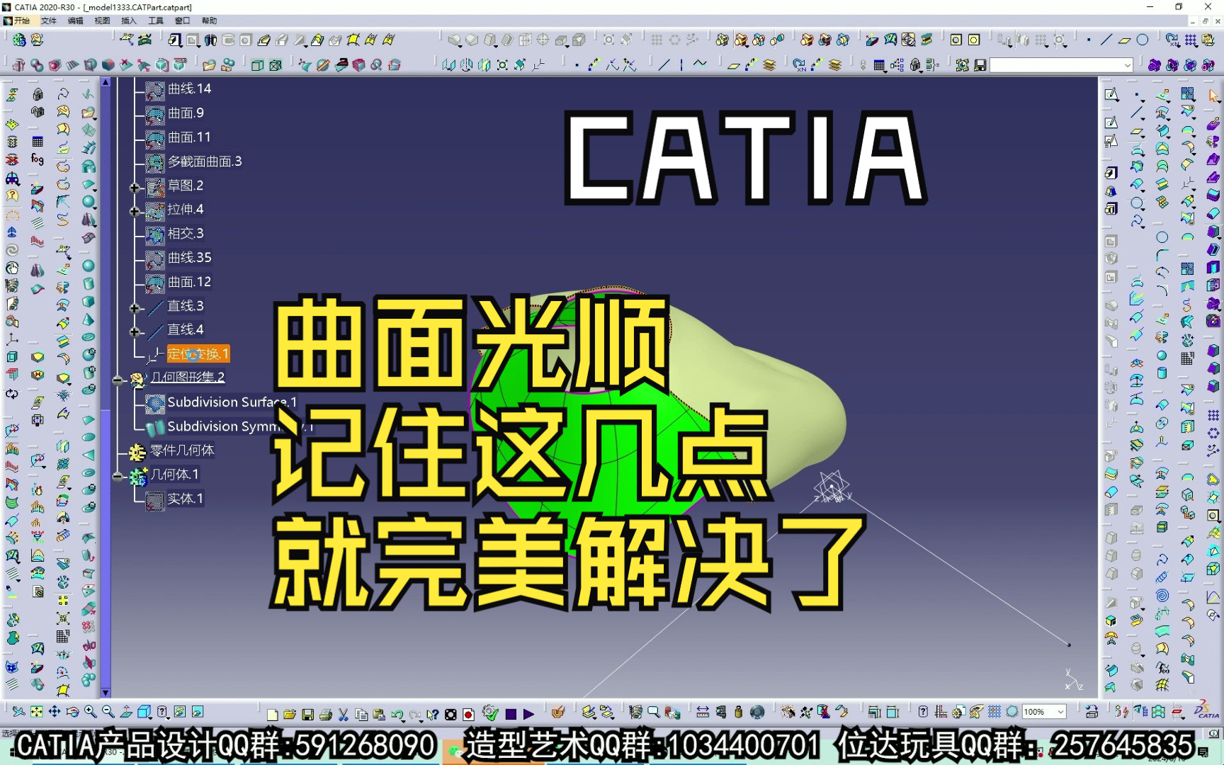1224x765 pixels.
Task: Select 曲线.14 in the specification tree
Action: point(189,89)
